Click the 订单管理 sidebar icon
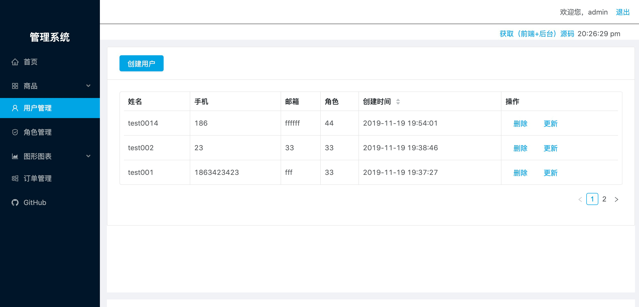This screenshot has width=639, height=307. 15,178
